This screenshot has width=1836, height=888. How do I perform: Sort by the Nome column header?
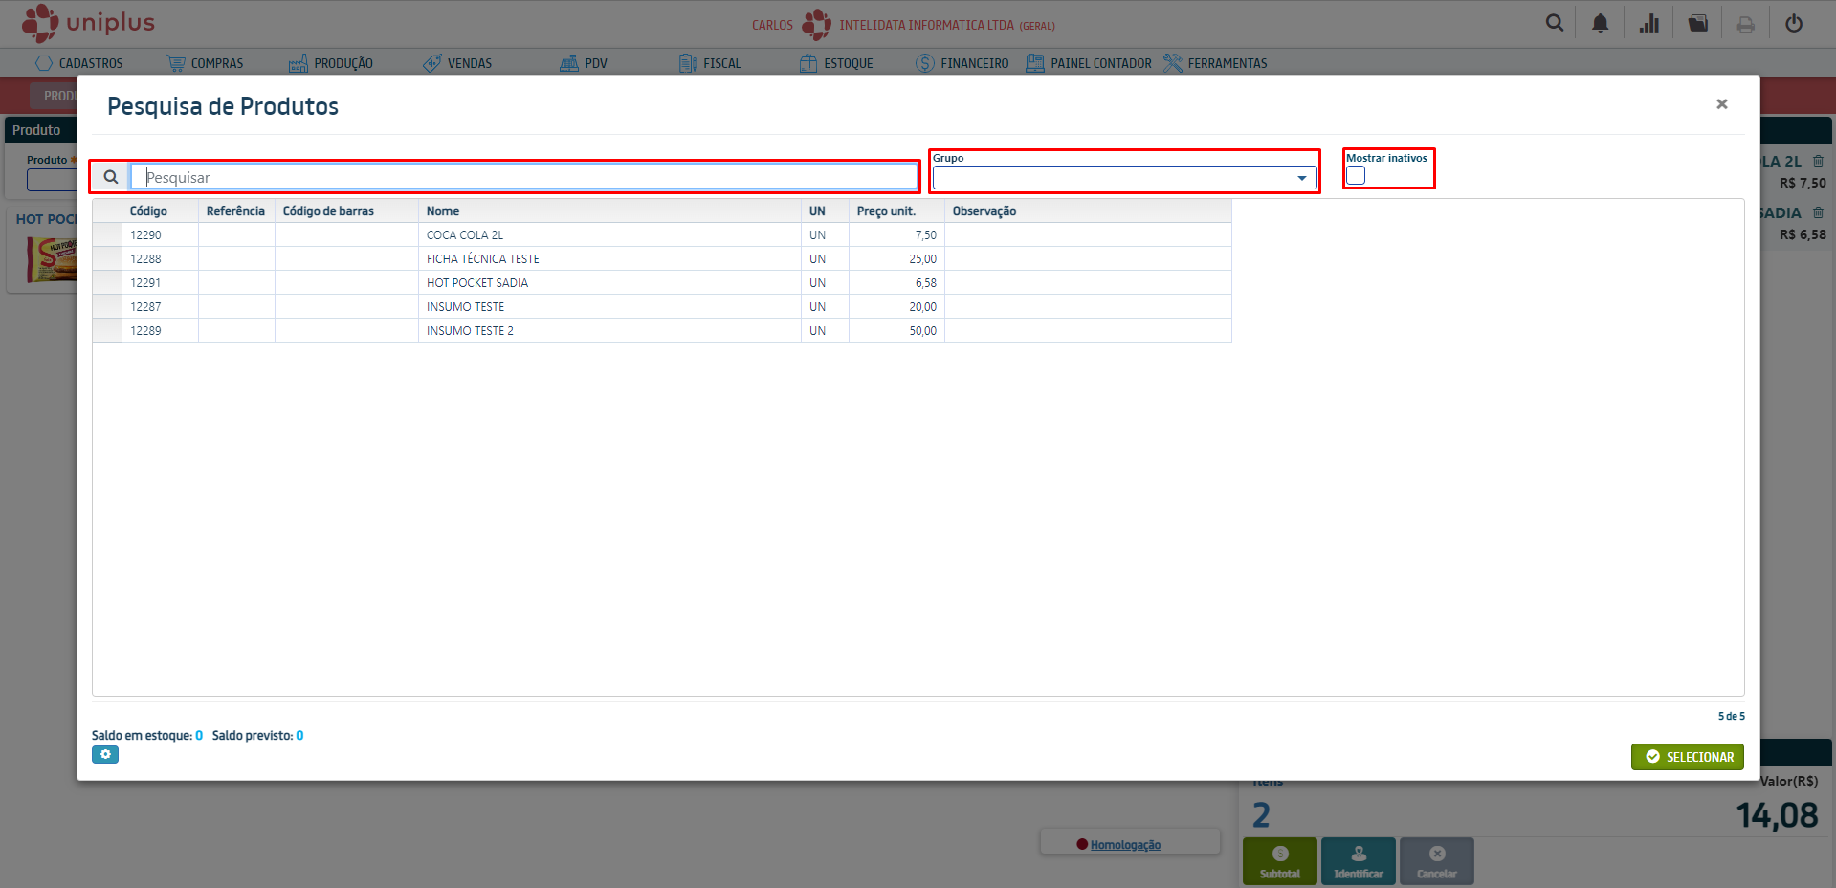click(443, 211)
